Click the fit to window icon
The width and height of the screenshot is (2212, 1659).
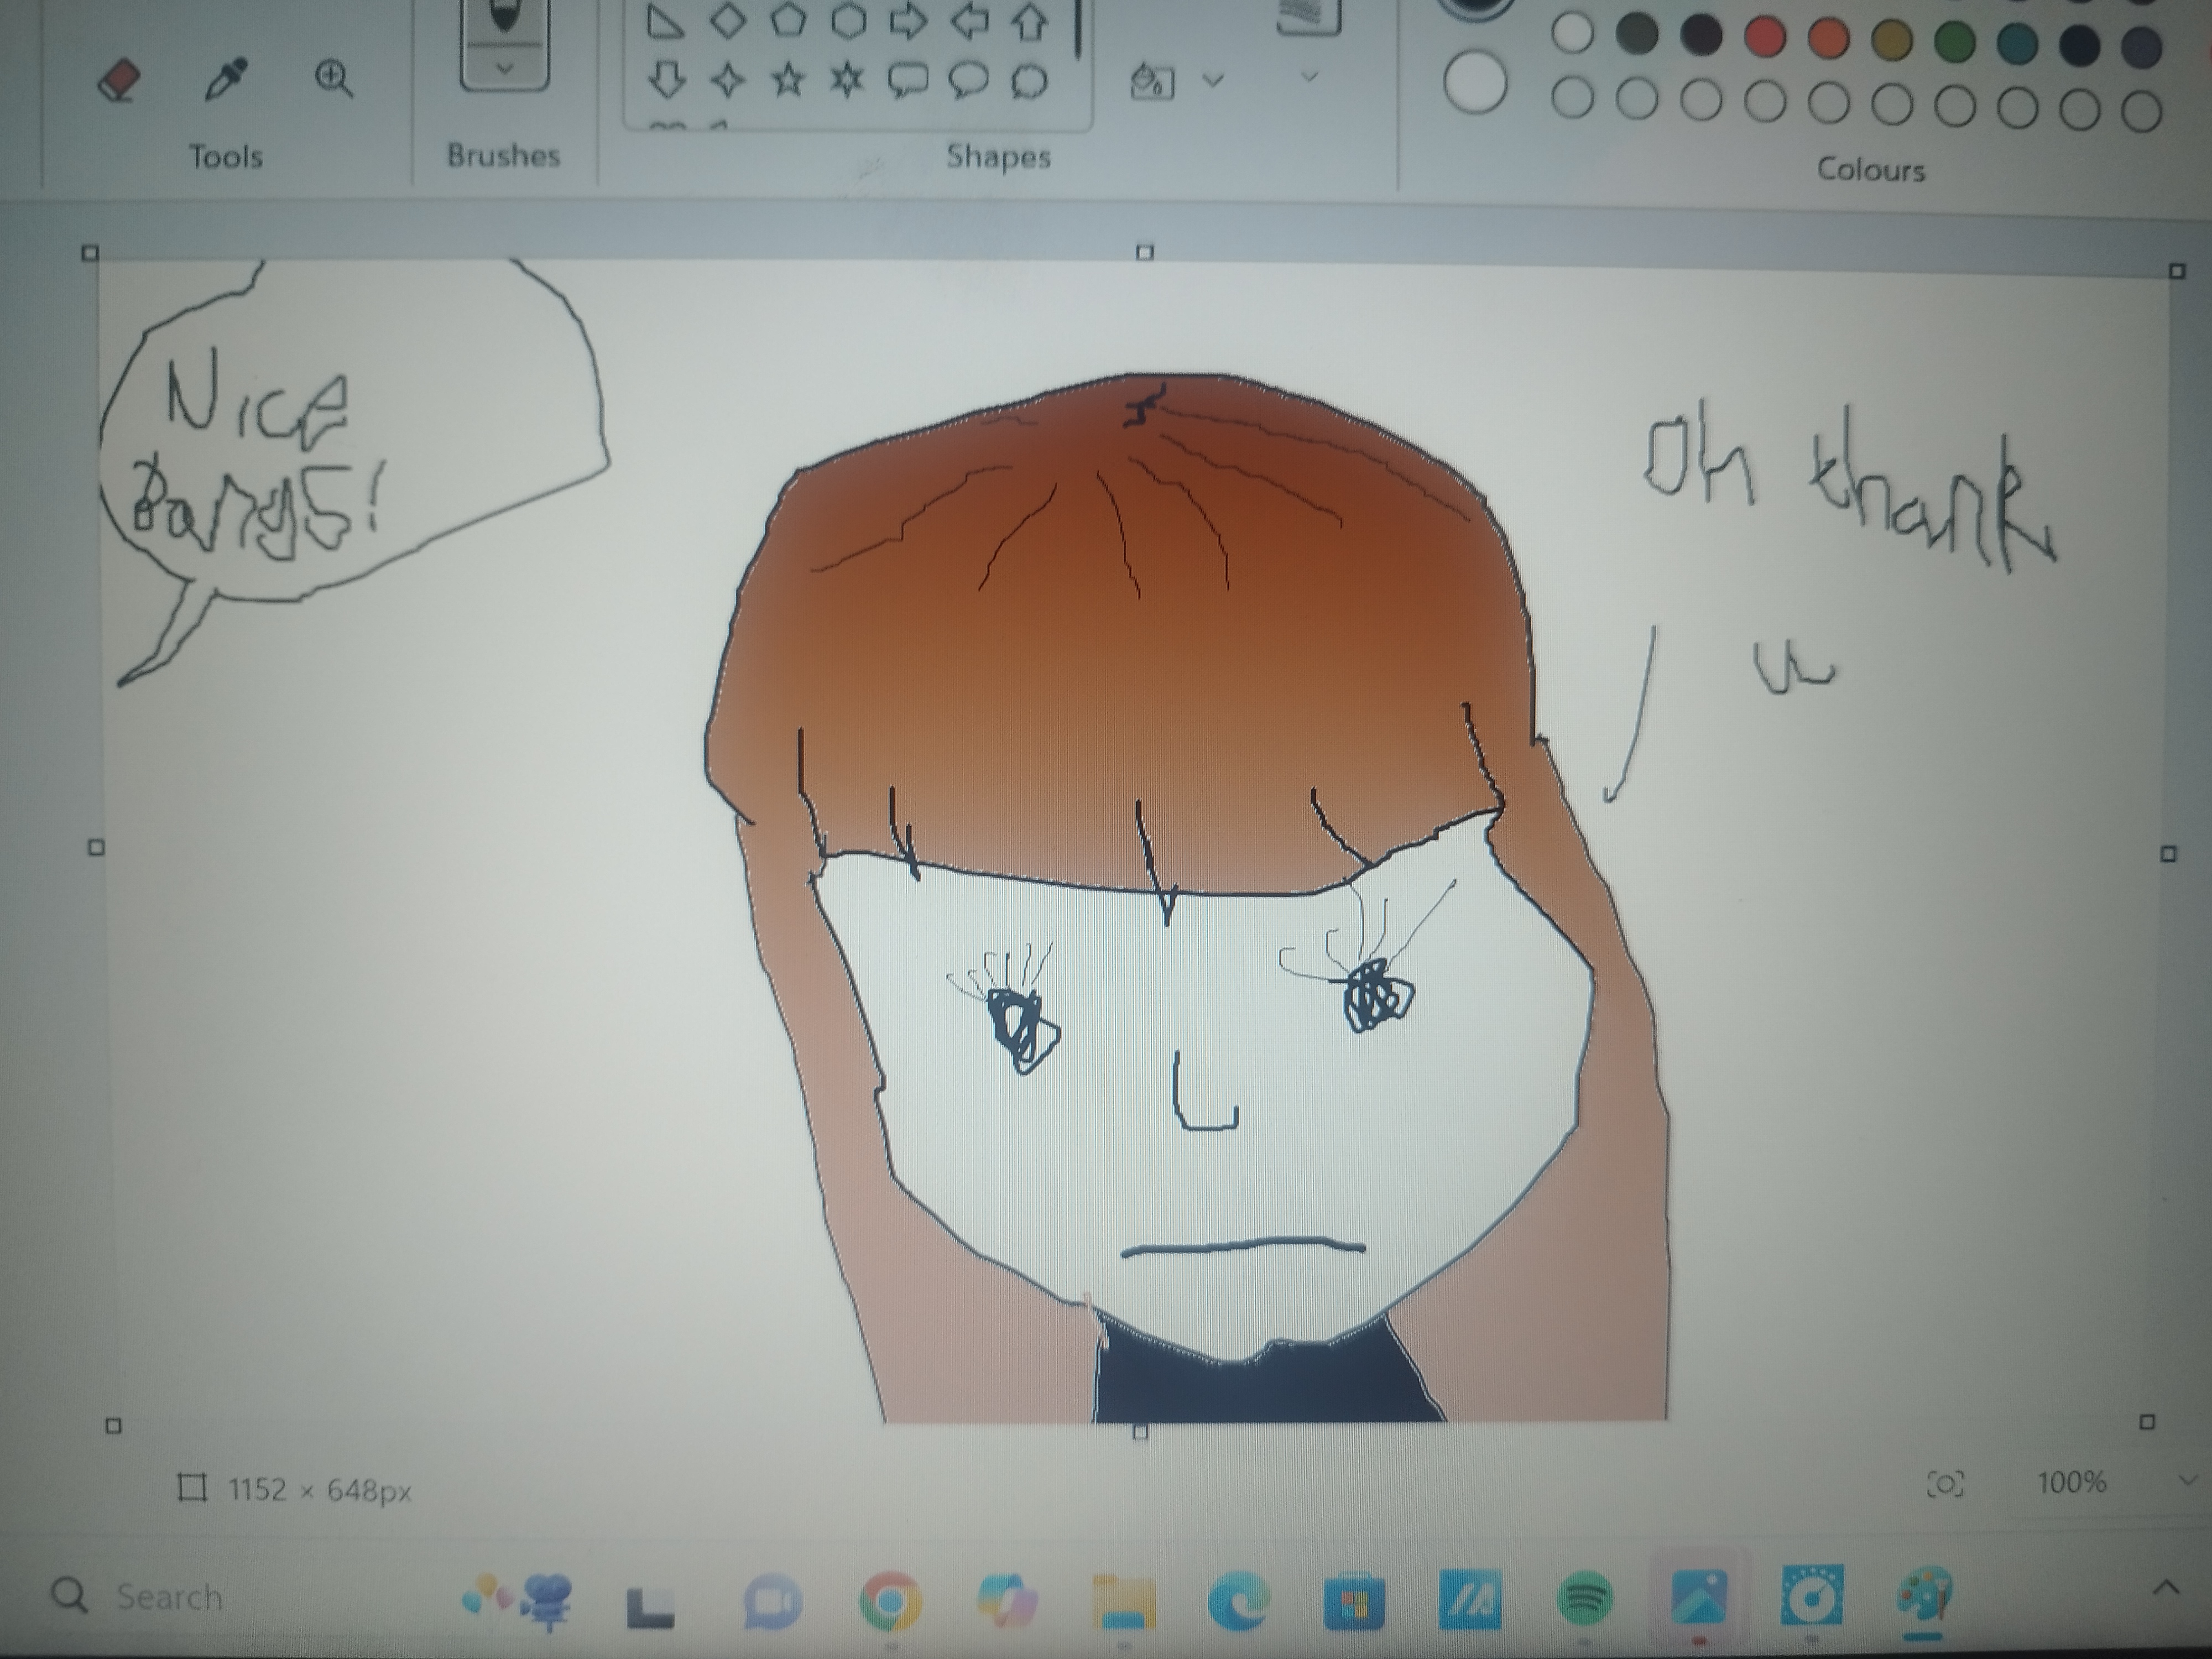[x=1945, y=1484]
